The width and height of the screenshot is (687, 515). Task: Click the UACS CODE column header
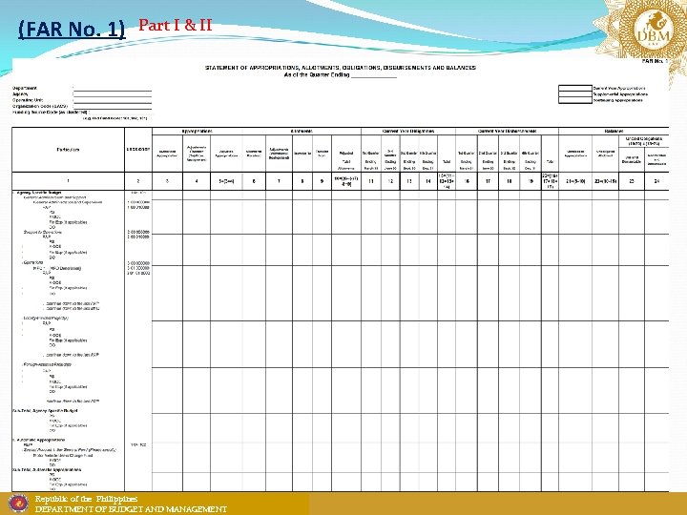click(138, 150)
